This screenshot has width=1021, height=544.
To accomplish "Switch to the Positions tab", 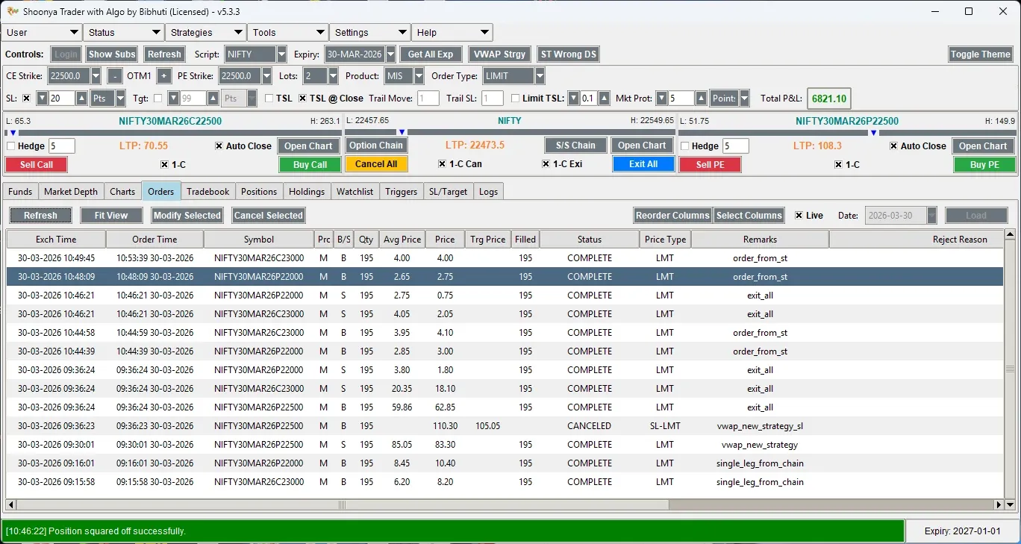I will tap(259, 192).
